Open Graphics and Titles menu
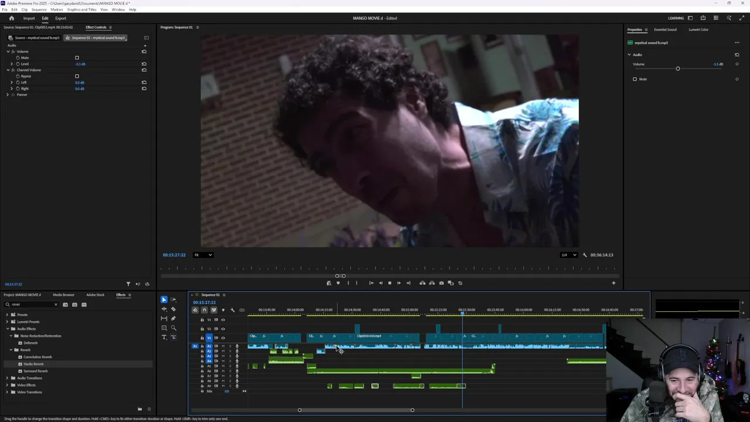The image size is (750, 422). [81, 9]
